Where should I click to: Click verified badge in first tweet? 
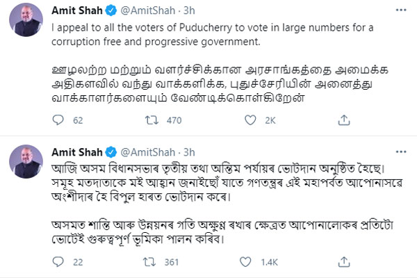(111, 10)
